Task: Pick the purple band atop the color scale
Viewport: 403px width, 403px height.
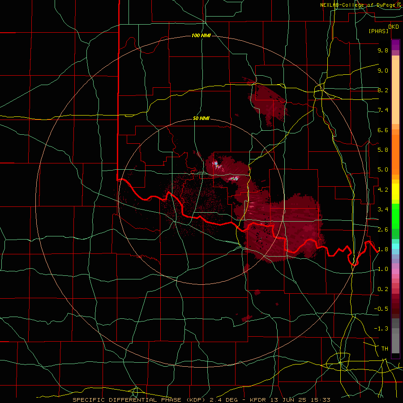Action: pos(395,45)
